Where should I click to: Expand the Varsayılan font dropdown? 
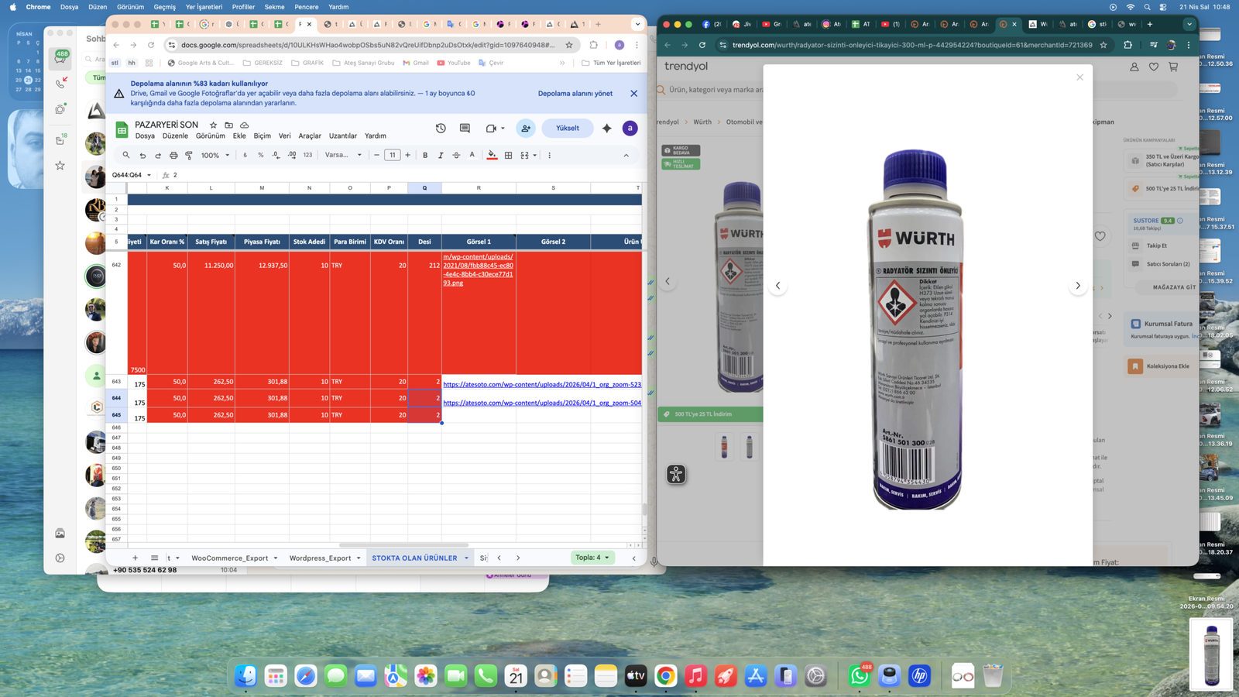[343, 155]
